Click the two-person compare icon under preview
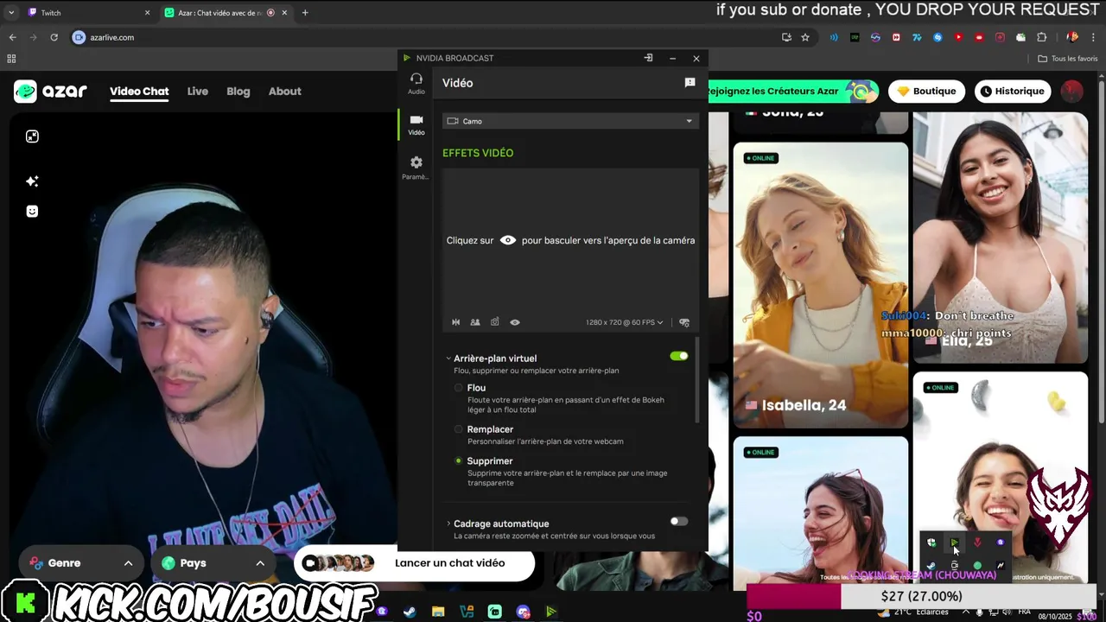1106x622 pixels. [475, 322]
